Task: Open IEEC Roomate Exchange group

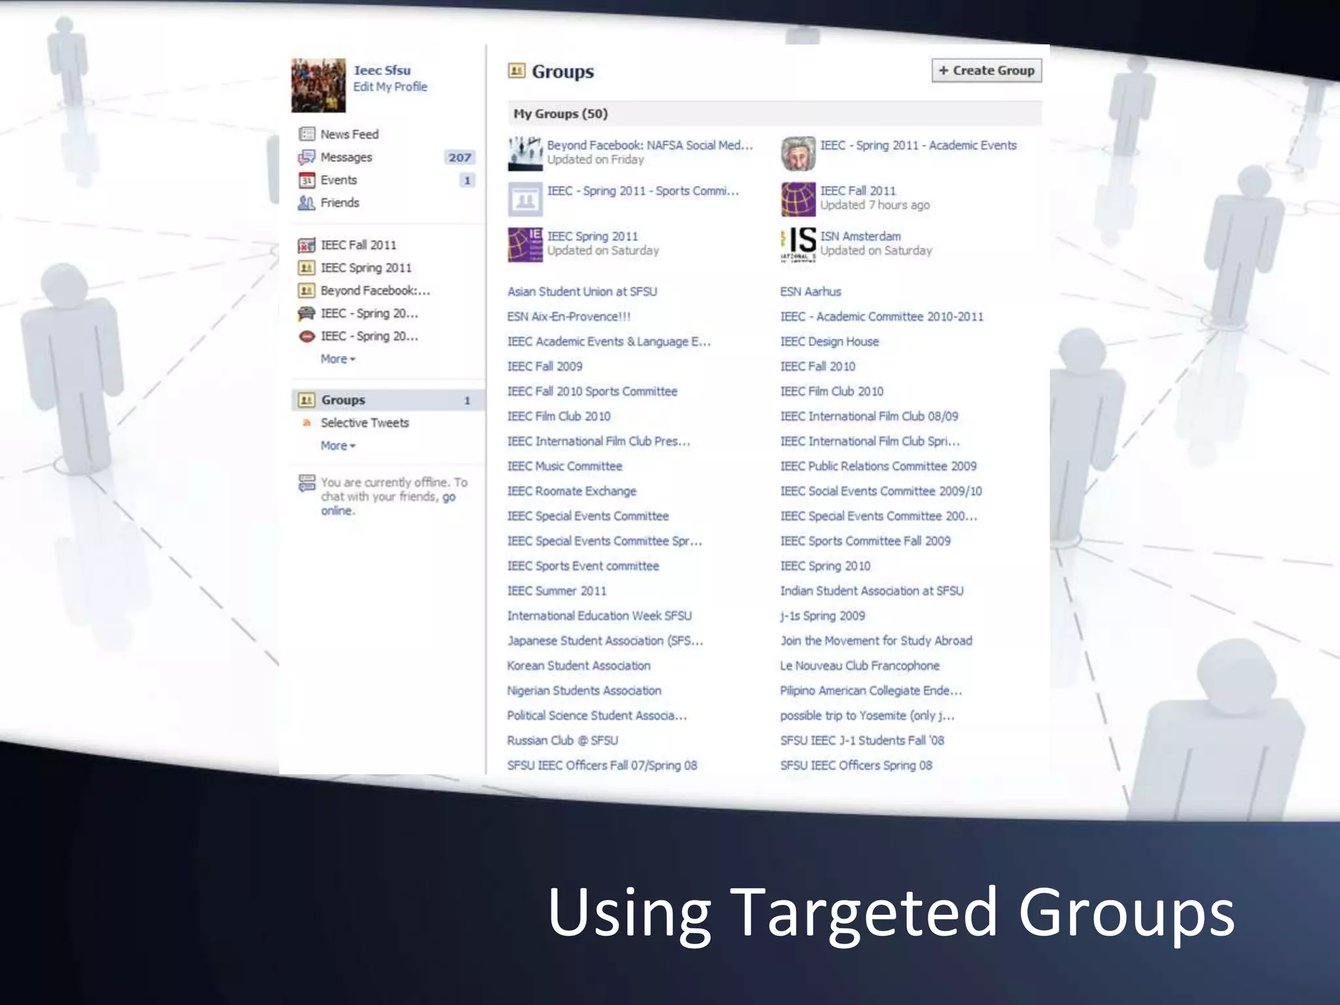Action: pyautogui.click(x=572, y=491)
